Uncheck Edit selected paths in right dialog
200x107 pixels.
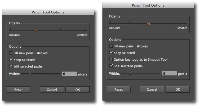[x=111, y=66]
